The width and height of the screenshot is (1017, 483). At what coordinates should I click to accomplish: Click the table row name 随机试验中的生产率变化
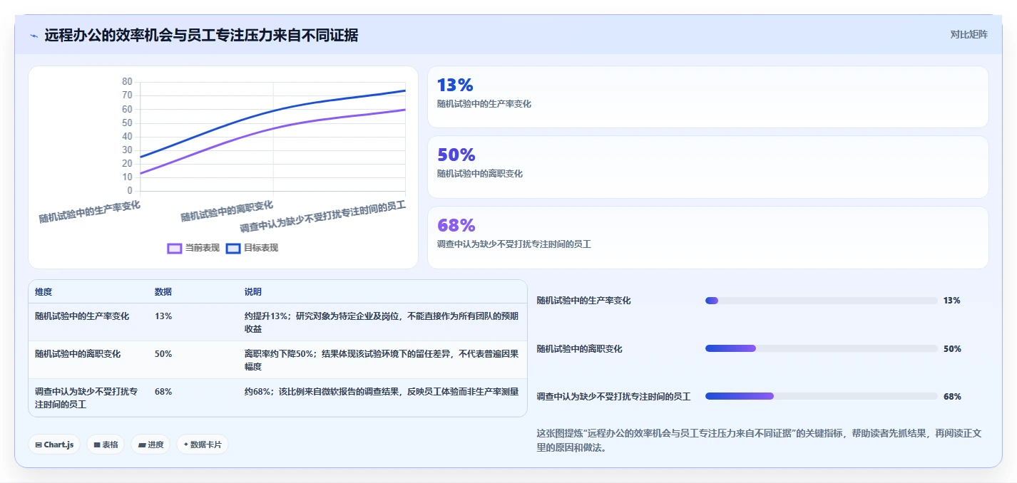click(82, 316)
